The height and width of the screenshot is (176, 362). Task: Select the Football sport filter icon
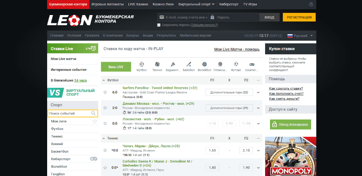tap(141, 64)
